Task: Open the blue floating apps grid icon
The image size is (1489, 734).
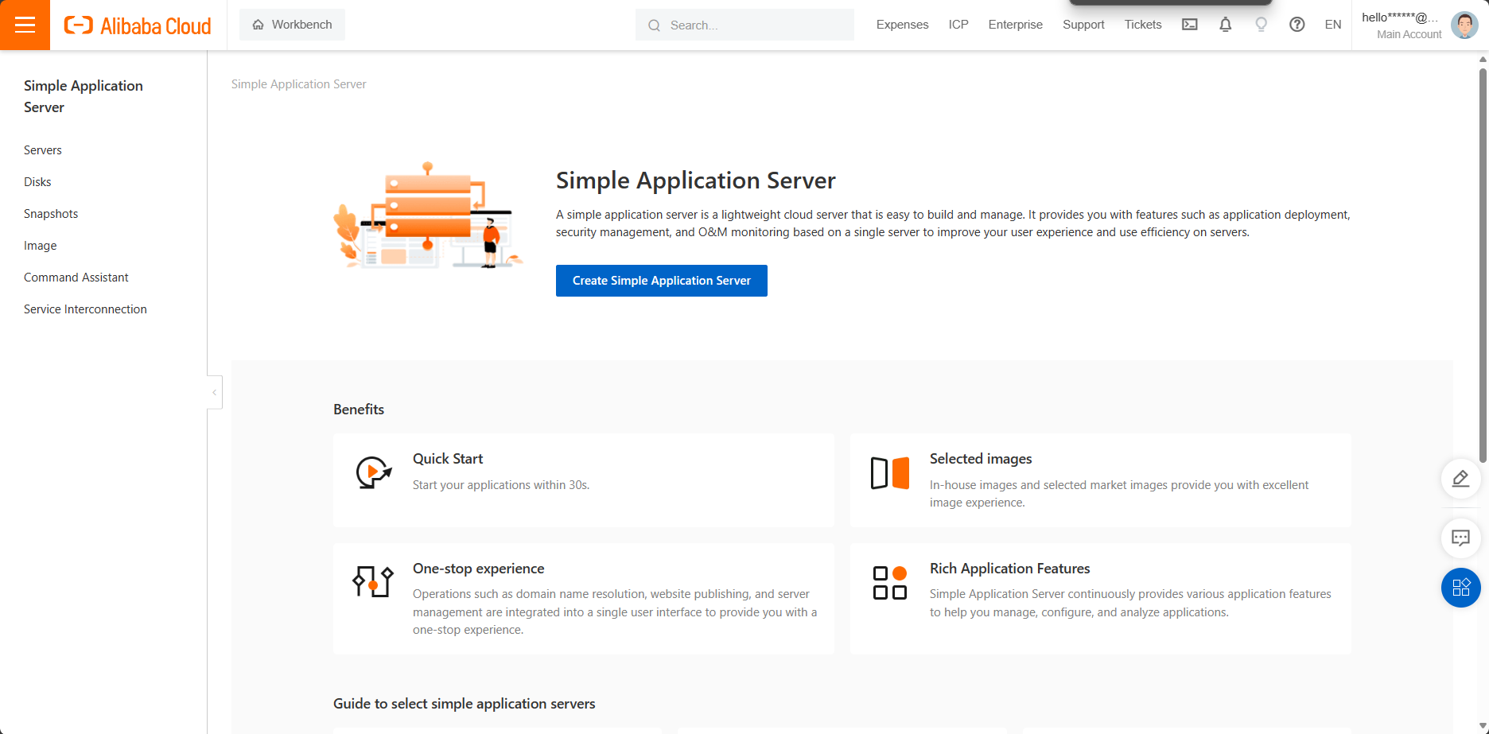Action: point(1461,588)
